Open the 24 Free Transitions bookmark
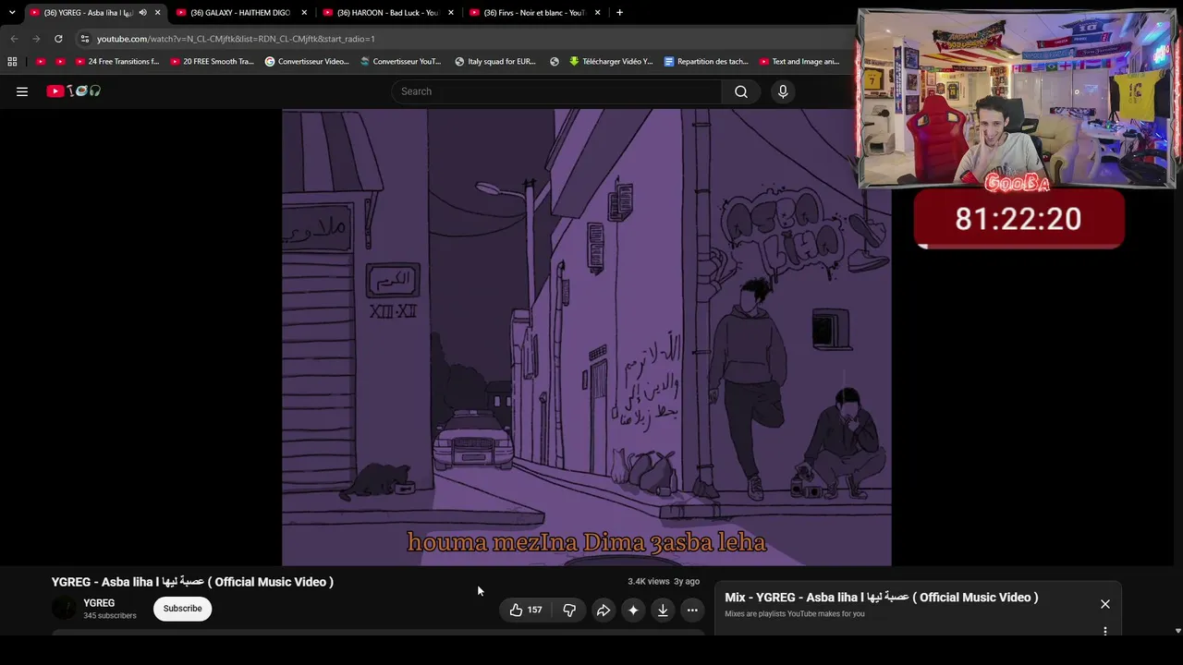This screenshot has width=1183, height=665. (117, 62)
